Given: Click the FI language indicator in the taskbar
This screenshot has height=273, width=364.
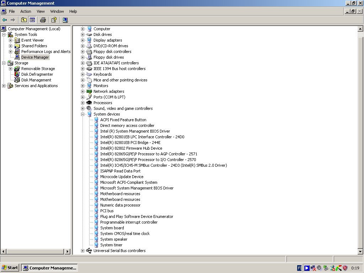Looking at the screenshot, I should [x=299, y=268].
